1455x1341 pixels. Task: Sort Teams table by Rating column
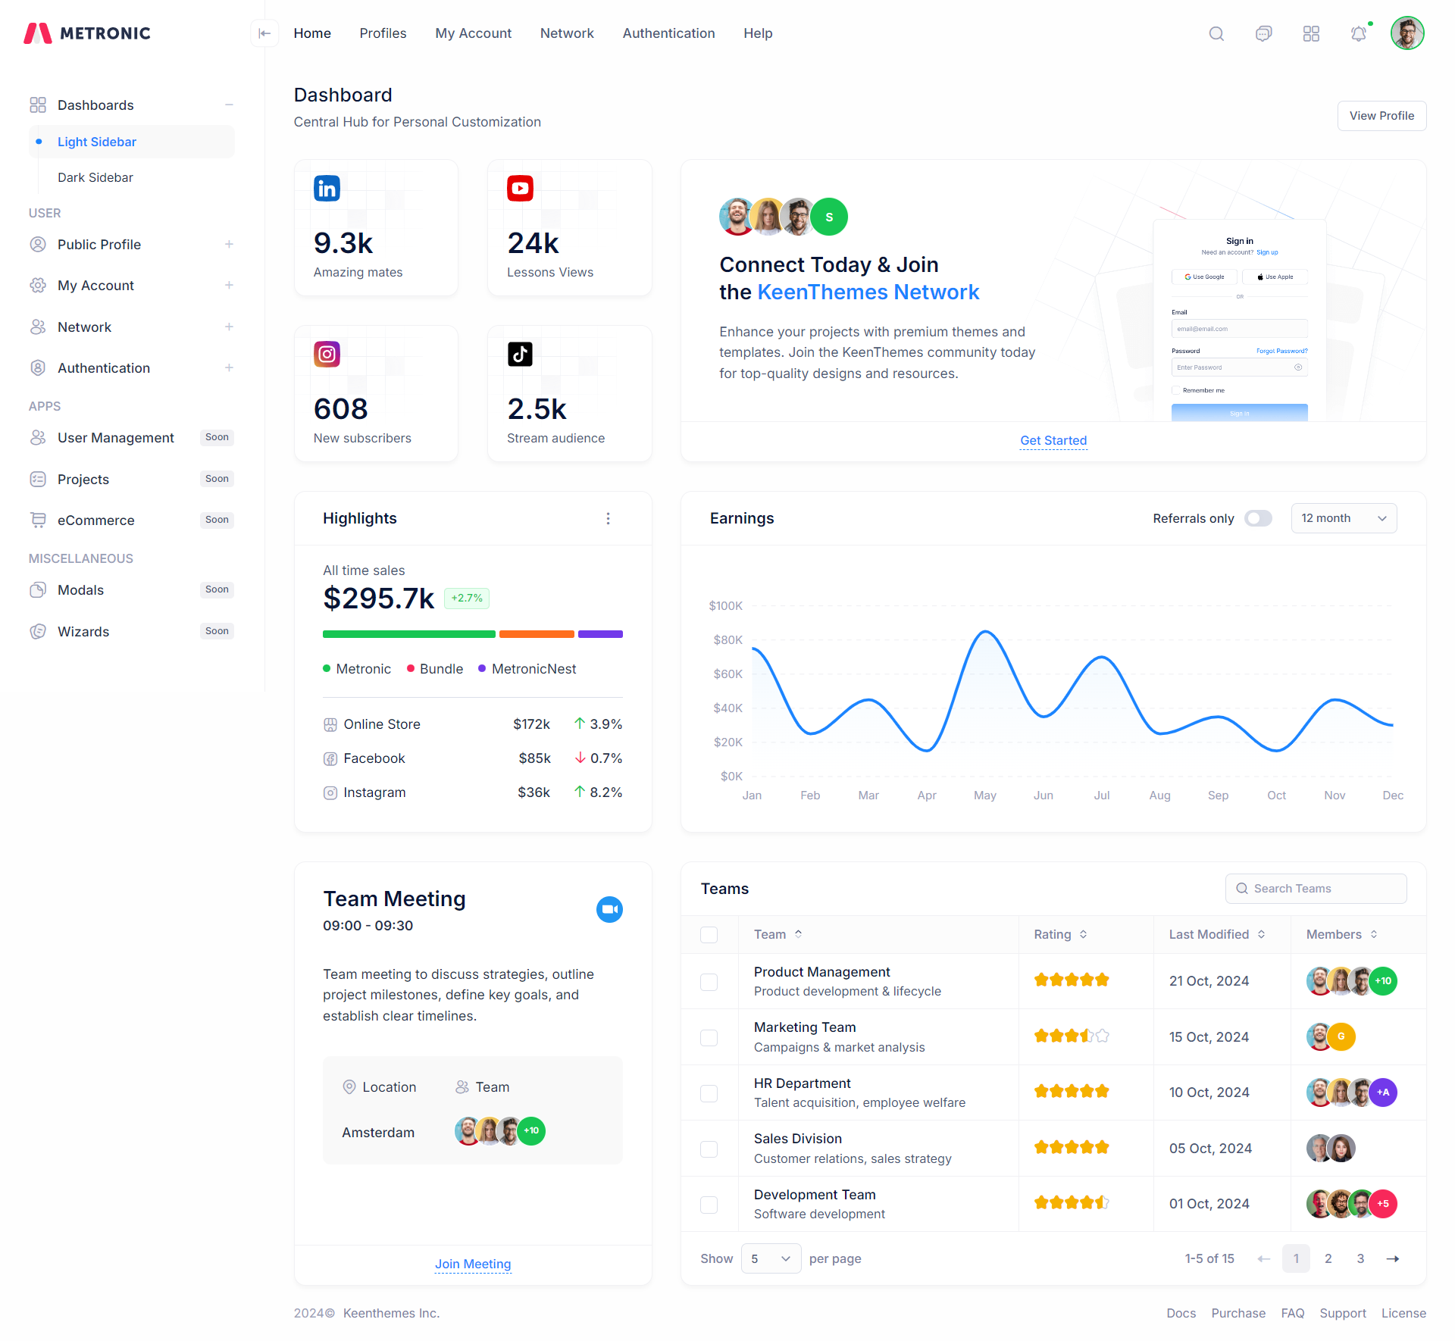tap(1061, 934)
